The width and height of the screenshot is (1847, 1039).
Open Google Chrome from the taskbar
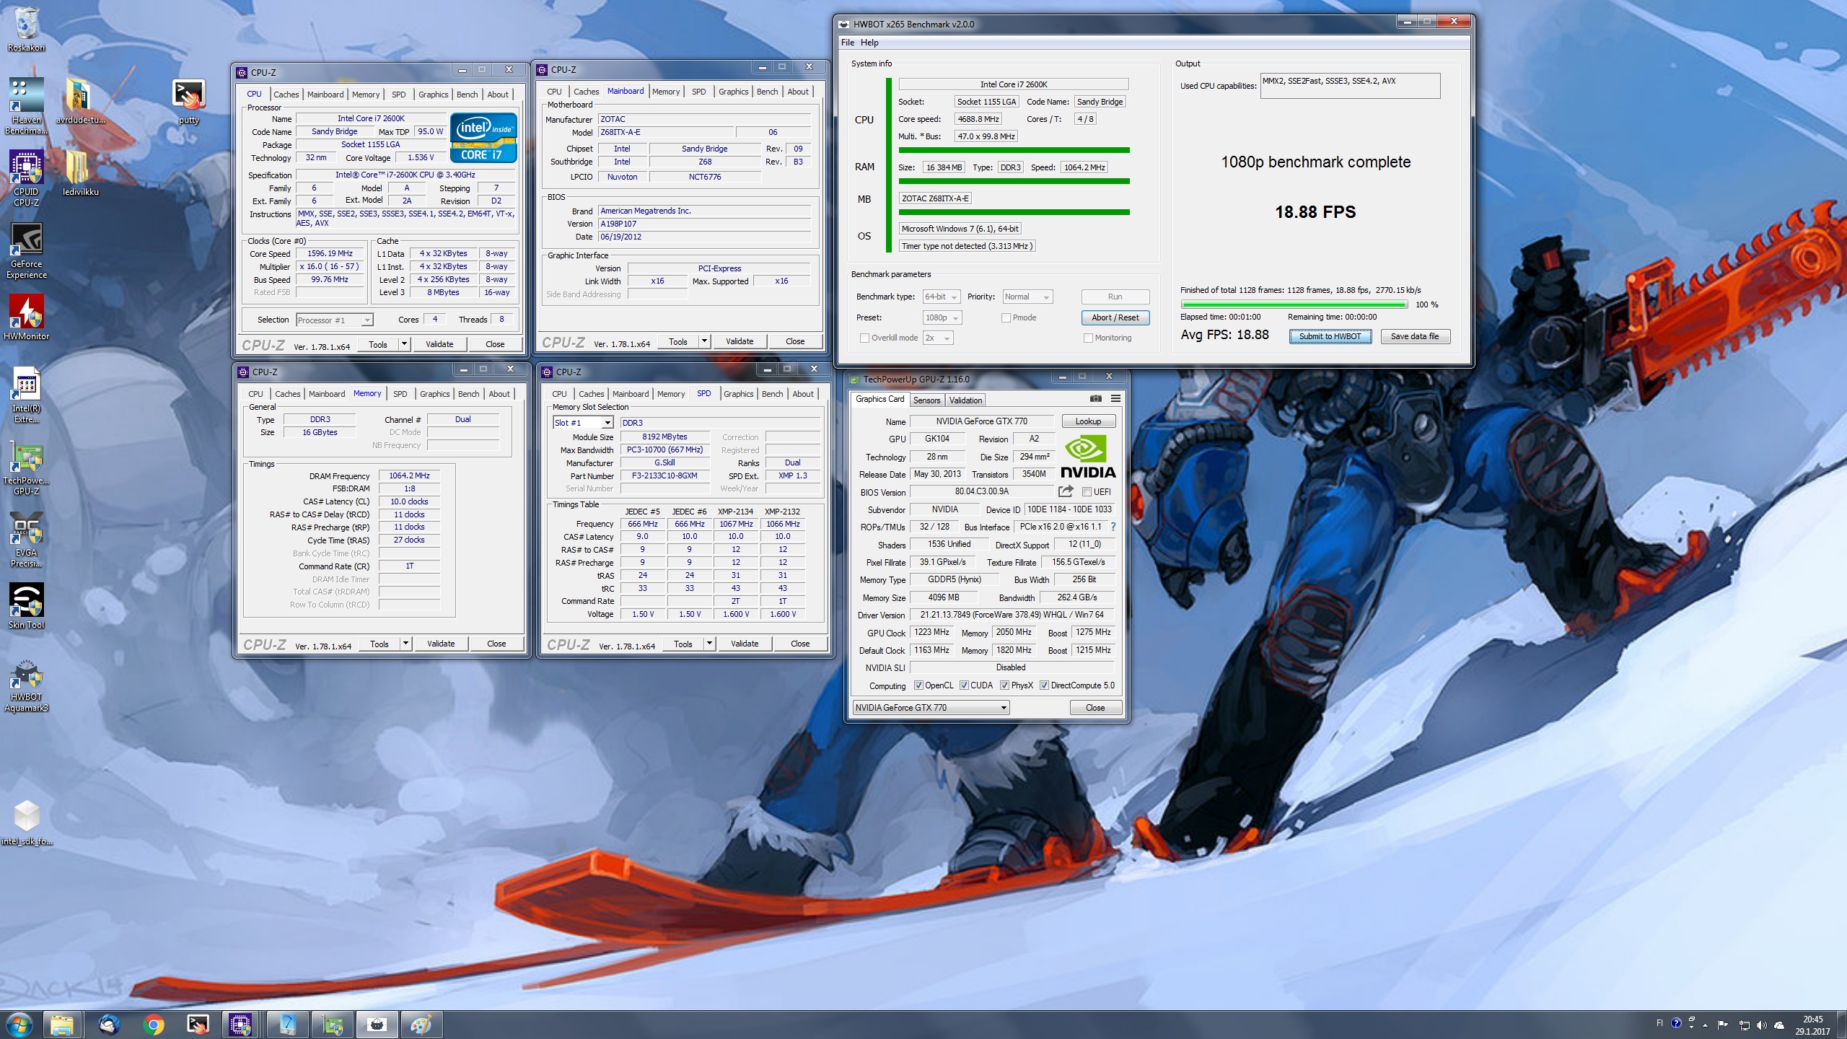153,1025
